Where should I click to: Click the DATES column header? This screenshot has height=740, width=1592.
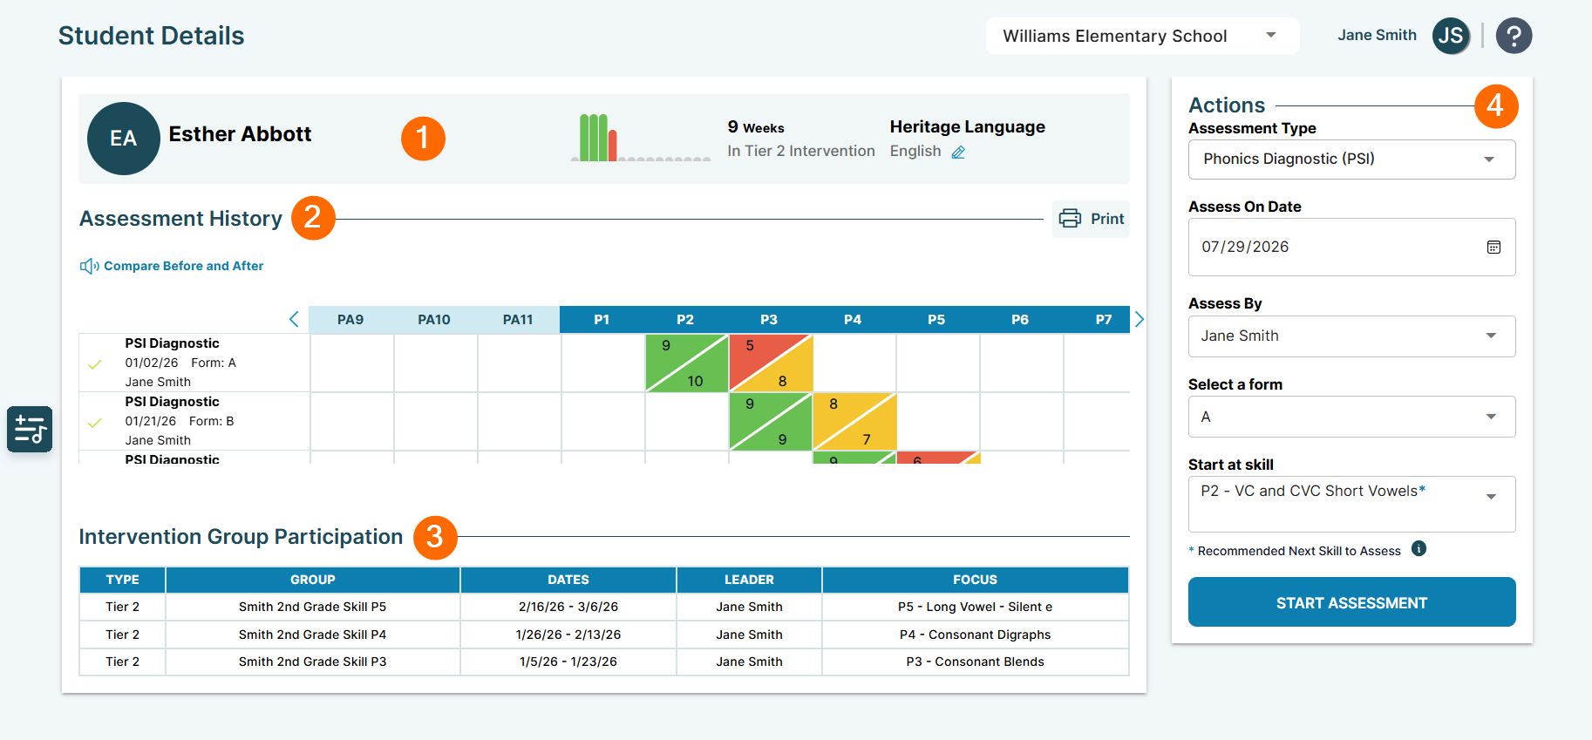pyautogui.click(x=568, y=580)
